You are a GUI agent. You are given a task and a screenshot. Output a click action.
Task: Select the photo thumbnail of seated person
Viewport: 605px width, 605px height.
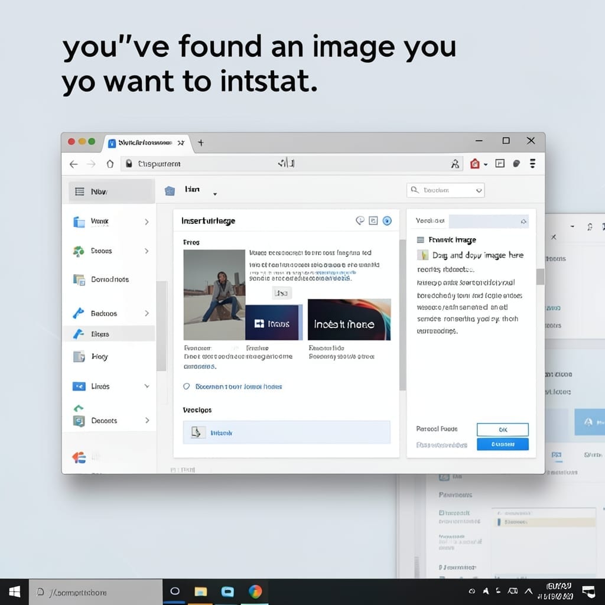click(214, 295)
